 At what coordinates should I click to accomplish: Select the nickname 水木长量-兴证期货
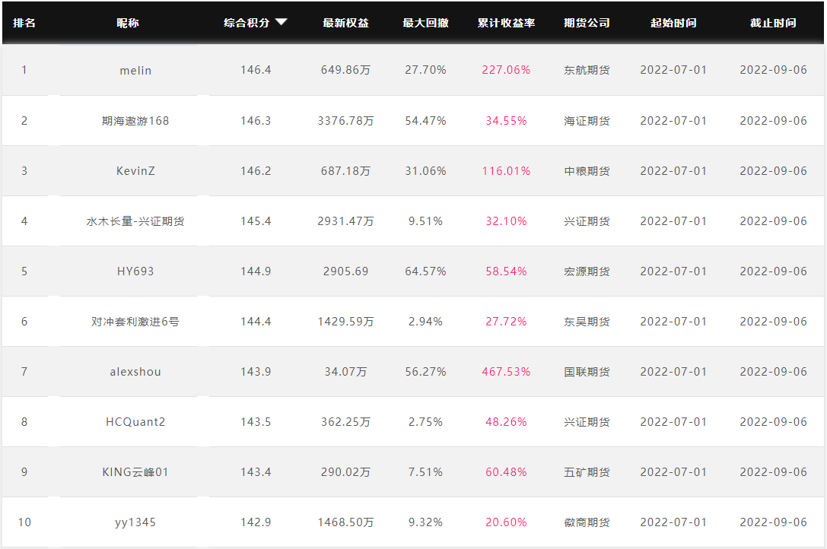[x=135, y=221]
